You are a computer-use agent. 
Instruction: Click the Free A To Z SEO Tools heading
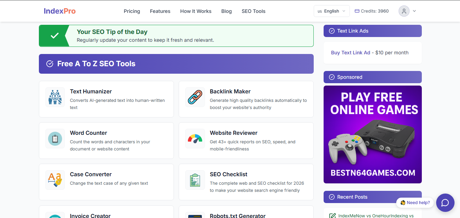click(96, 64)
